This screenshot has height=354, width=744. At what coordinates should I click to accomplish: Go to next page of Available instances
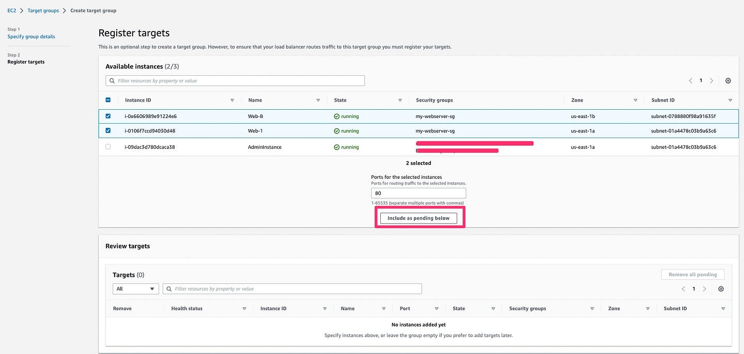coord(711,81)
